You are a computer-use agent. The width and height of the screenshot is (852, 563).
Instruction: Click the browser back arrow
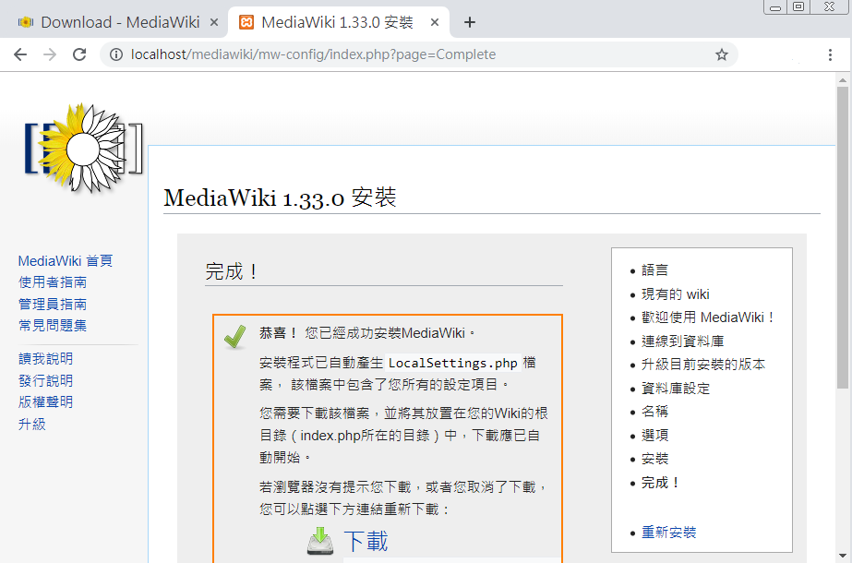(20, 54)
